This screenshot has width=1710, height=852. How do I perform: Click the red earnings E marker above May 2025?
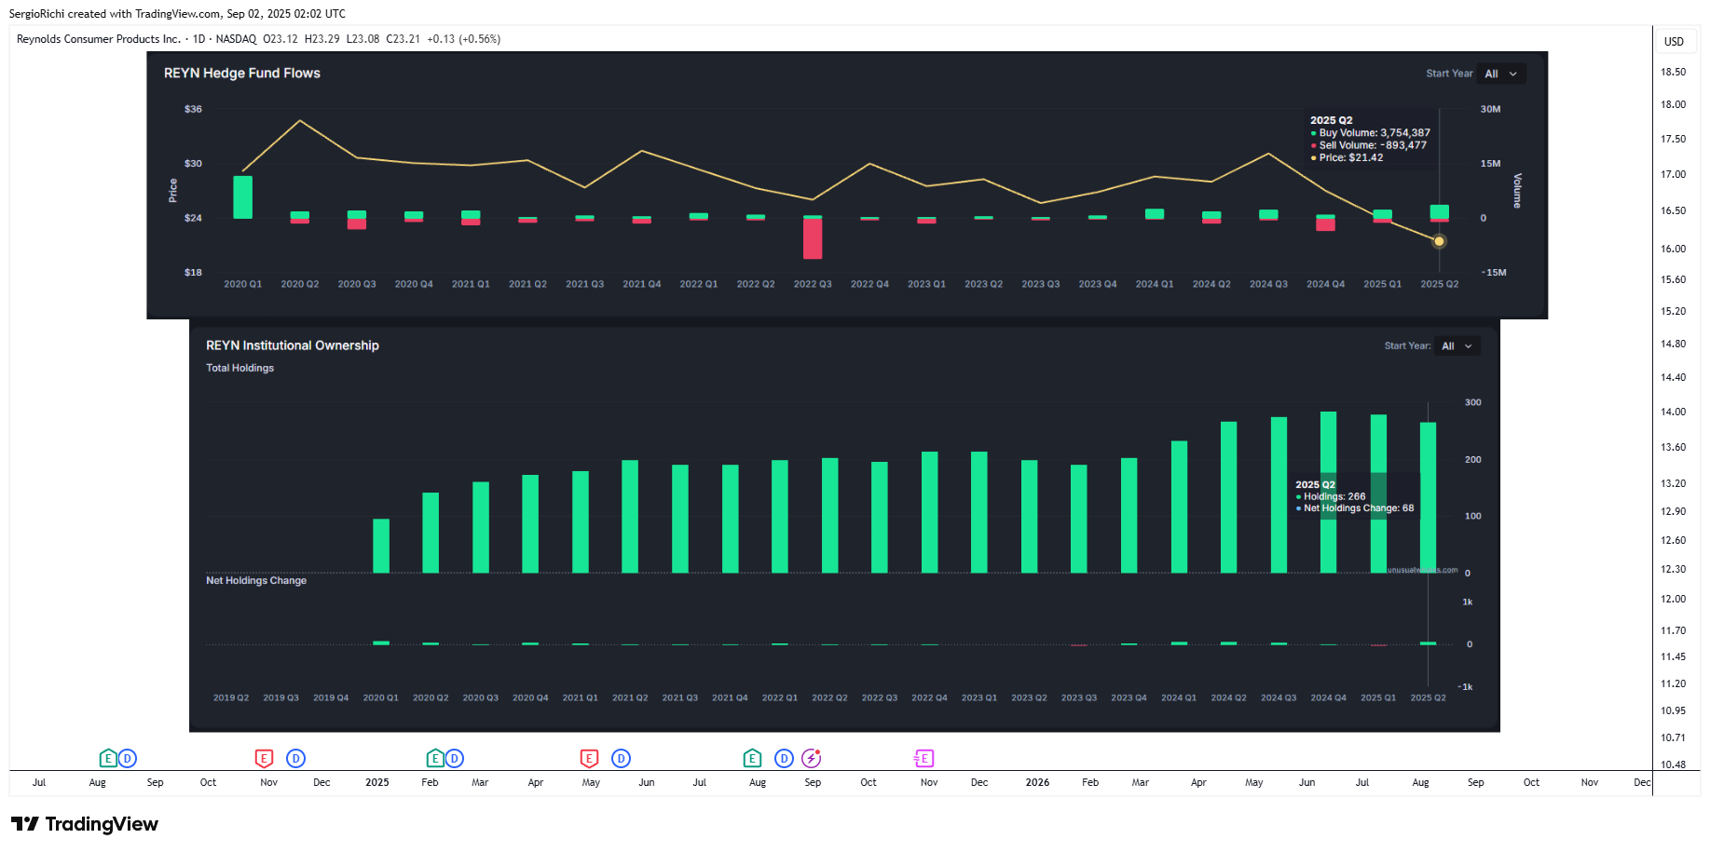[x=589, y=758]
